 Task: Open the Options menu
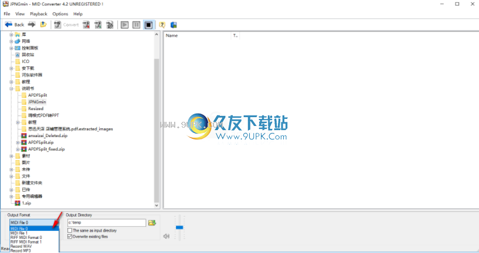pyautogui.click(x=60, y=13)
